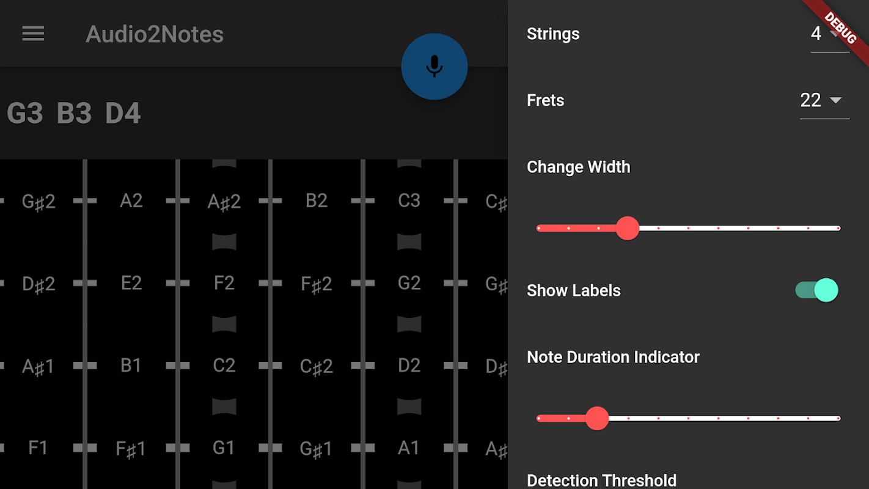The height and width of the screenshot is (489, 869).
Task: Open the hamburger navigation menu
Action: pos(33,34)
